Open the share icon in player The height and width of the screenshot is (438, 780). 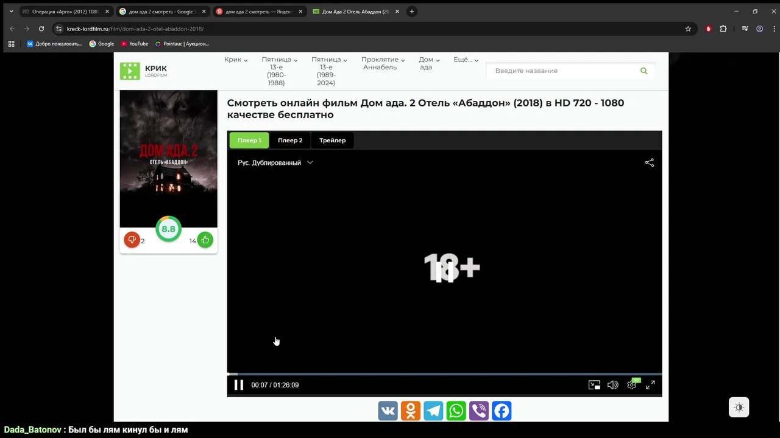click(650, 162)
